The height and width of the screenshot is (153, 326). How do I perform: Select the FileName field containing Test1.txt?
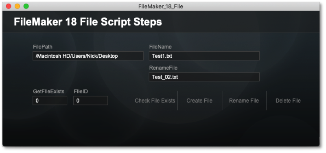(204, 56)
